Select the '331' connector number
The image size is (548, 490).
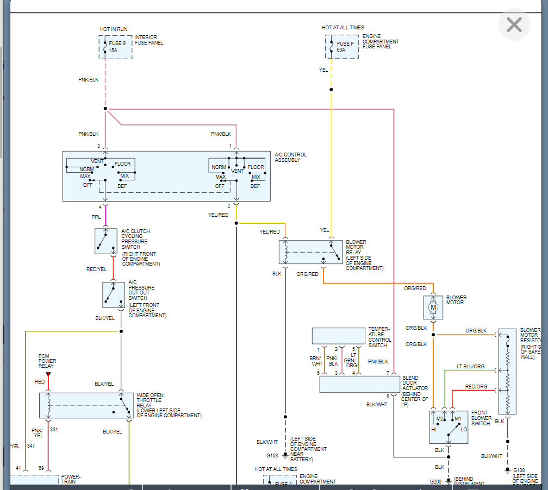tap(54, 430)
